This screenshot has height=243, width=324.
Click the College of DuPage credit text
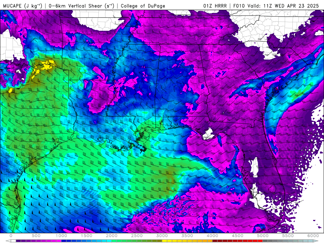pos(143,6)
